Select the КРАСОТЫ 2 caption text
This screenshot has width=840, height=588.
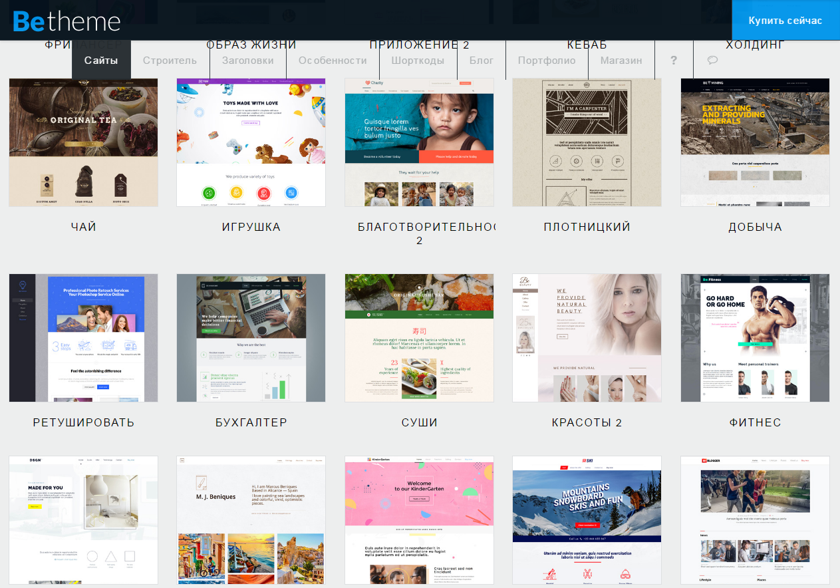[587, 422]
